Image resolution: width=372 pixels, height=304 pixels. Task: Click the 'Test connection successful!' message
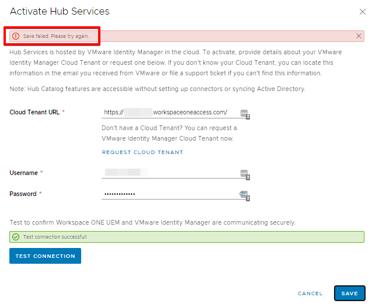(55, 237)
